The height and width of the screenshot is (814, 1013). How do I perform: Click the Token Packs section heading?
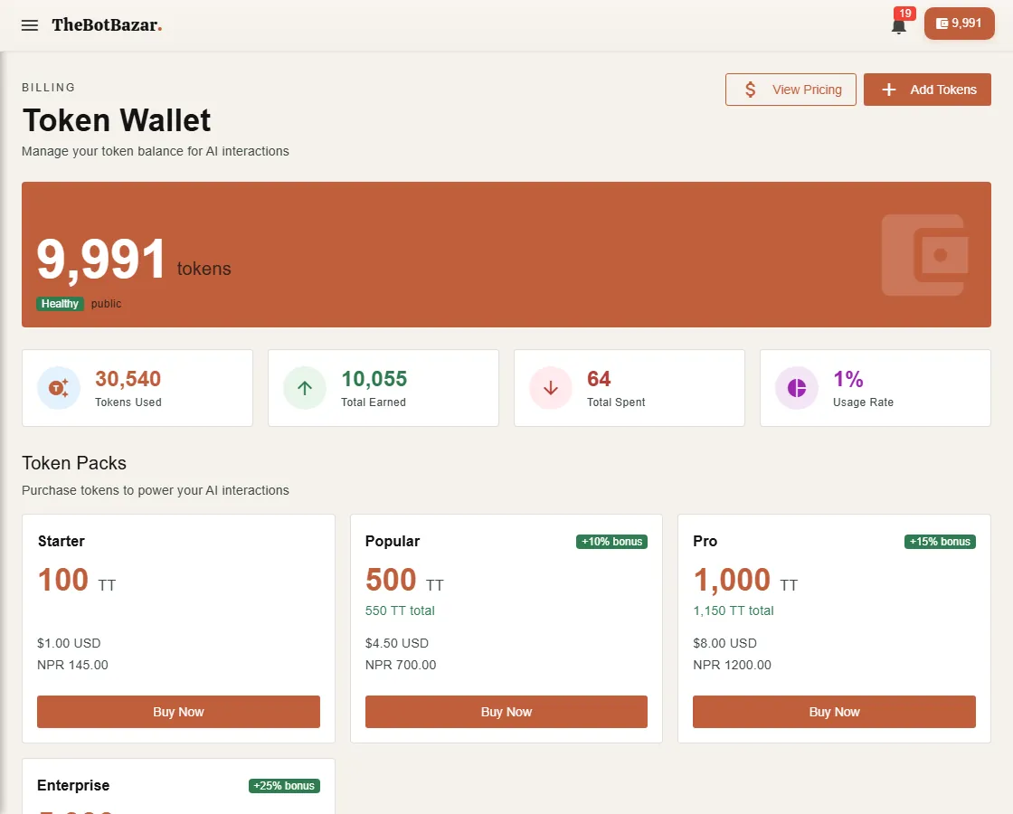tap(74, 463)
